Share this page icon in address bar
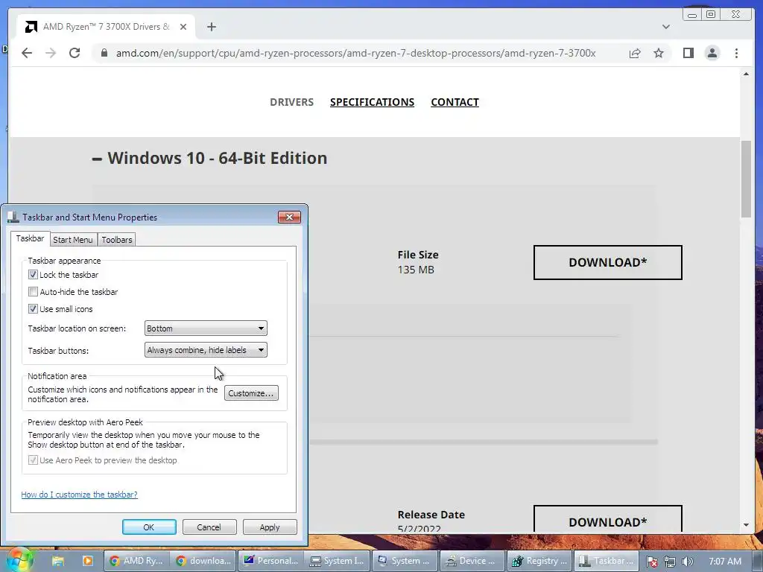Image resolution: width=763 pixels, height=572 pixels. [x=635, y=53]
